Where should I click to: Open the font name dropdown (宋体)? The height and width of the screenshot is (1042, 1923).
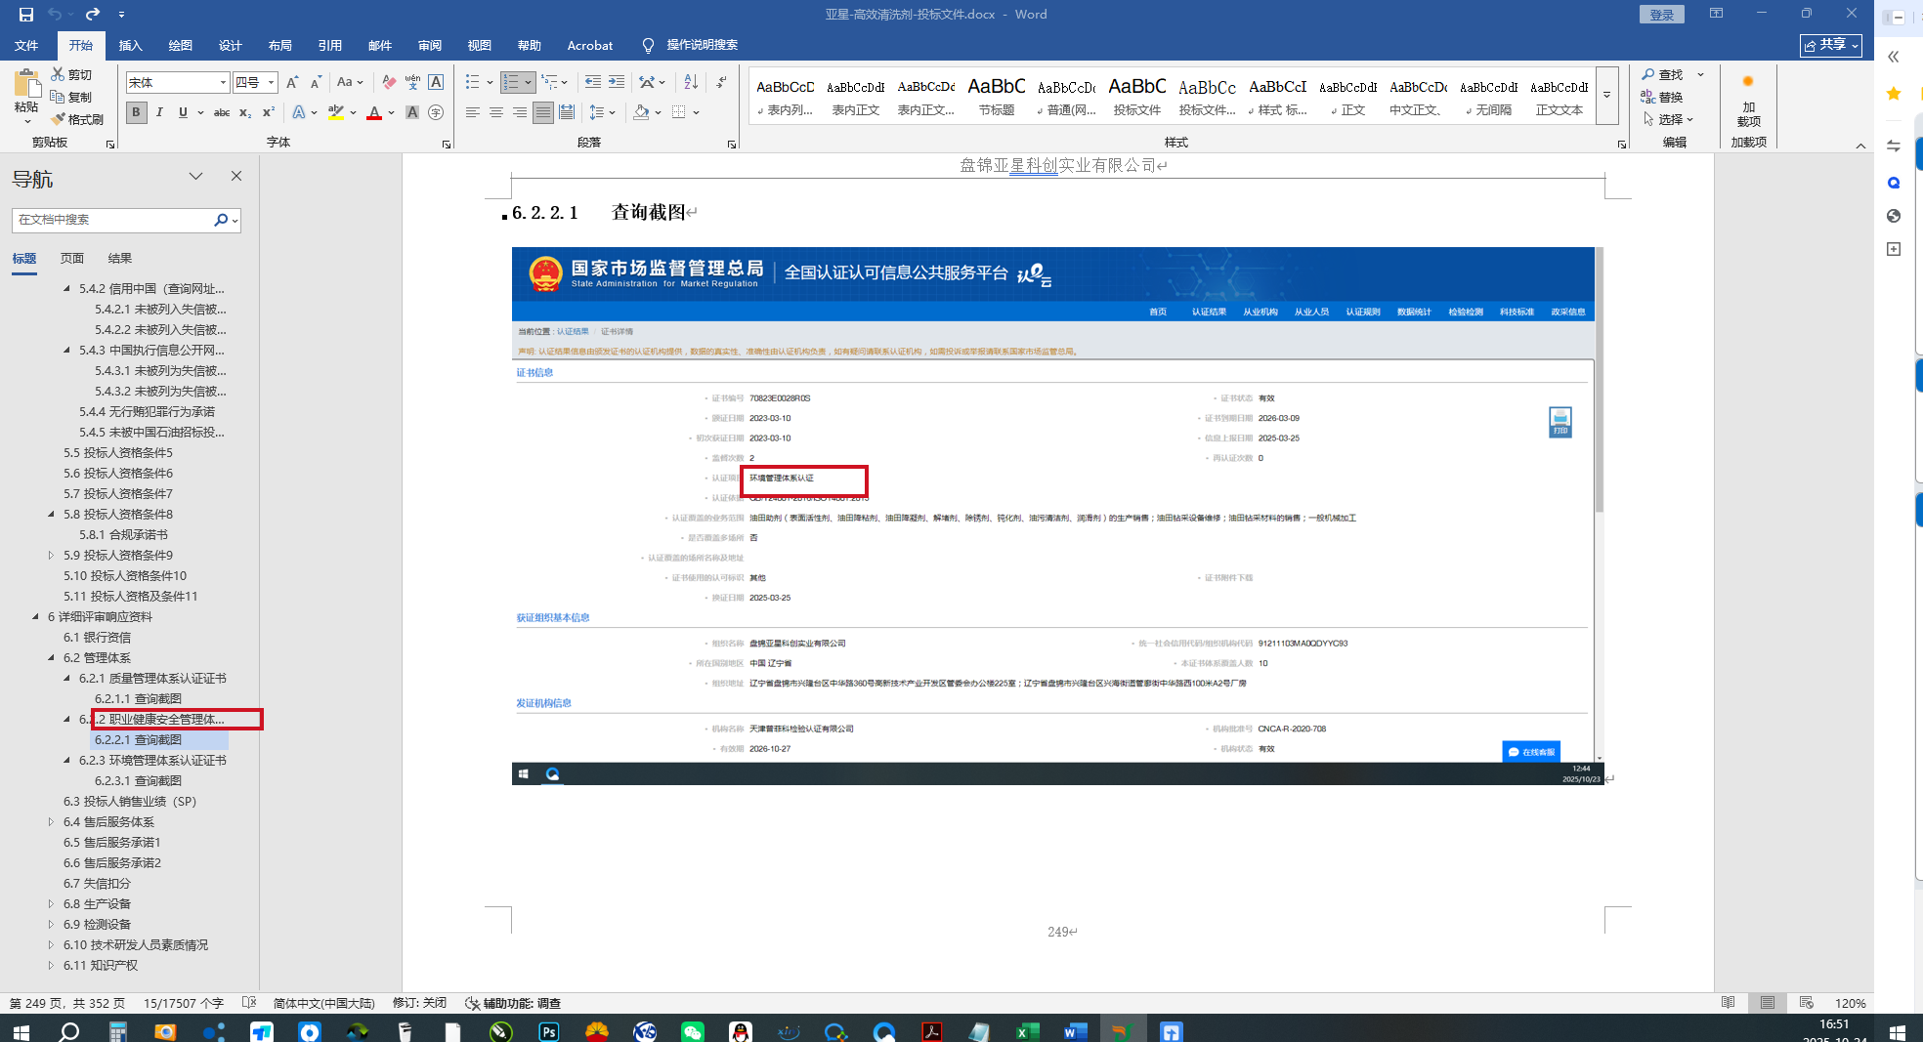pyautogui.click(x=223, y=83)
